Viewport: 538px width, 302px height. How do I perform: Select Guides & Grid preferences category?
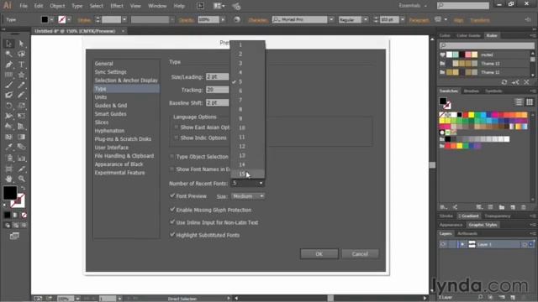point(111,106)
